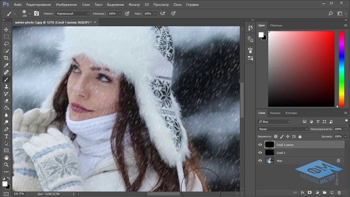The height and width of the screenshot is (197, 350).
Task: Switch to the "Контуры" tab
Action: pos(291,113)
